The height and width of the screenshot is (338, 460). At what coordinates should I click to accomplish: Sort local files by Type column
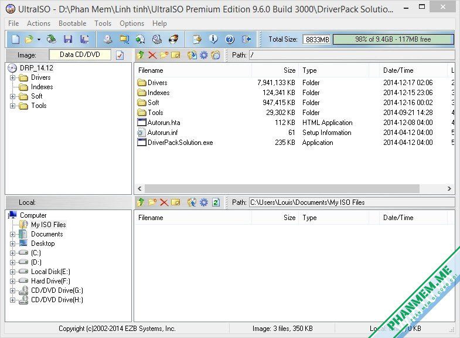[x=334, y=218]
